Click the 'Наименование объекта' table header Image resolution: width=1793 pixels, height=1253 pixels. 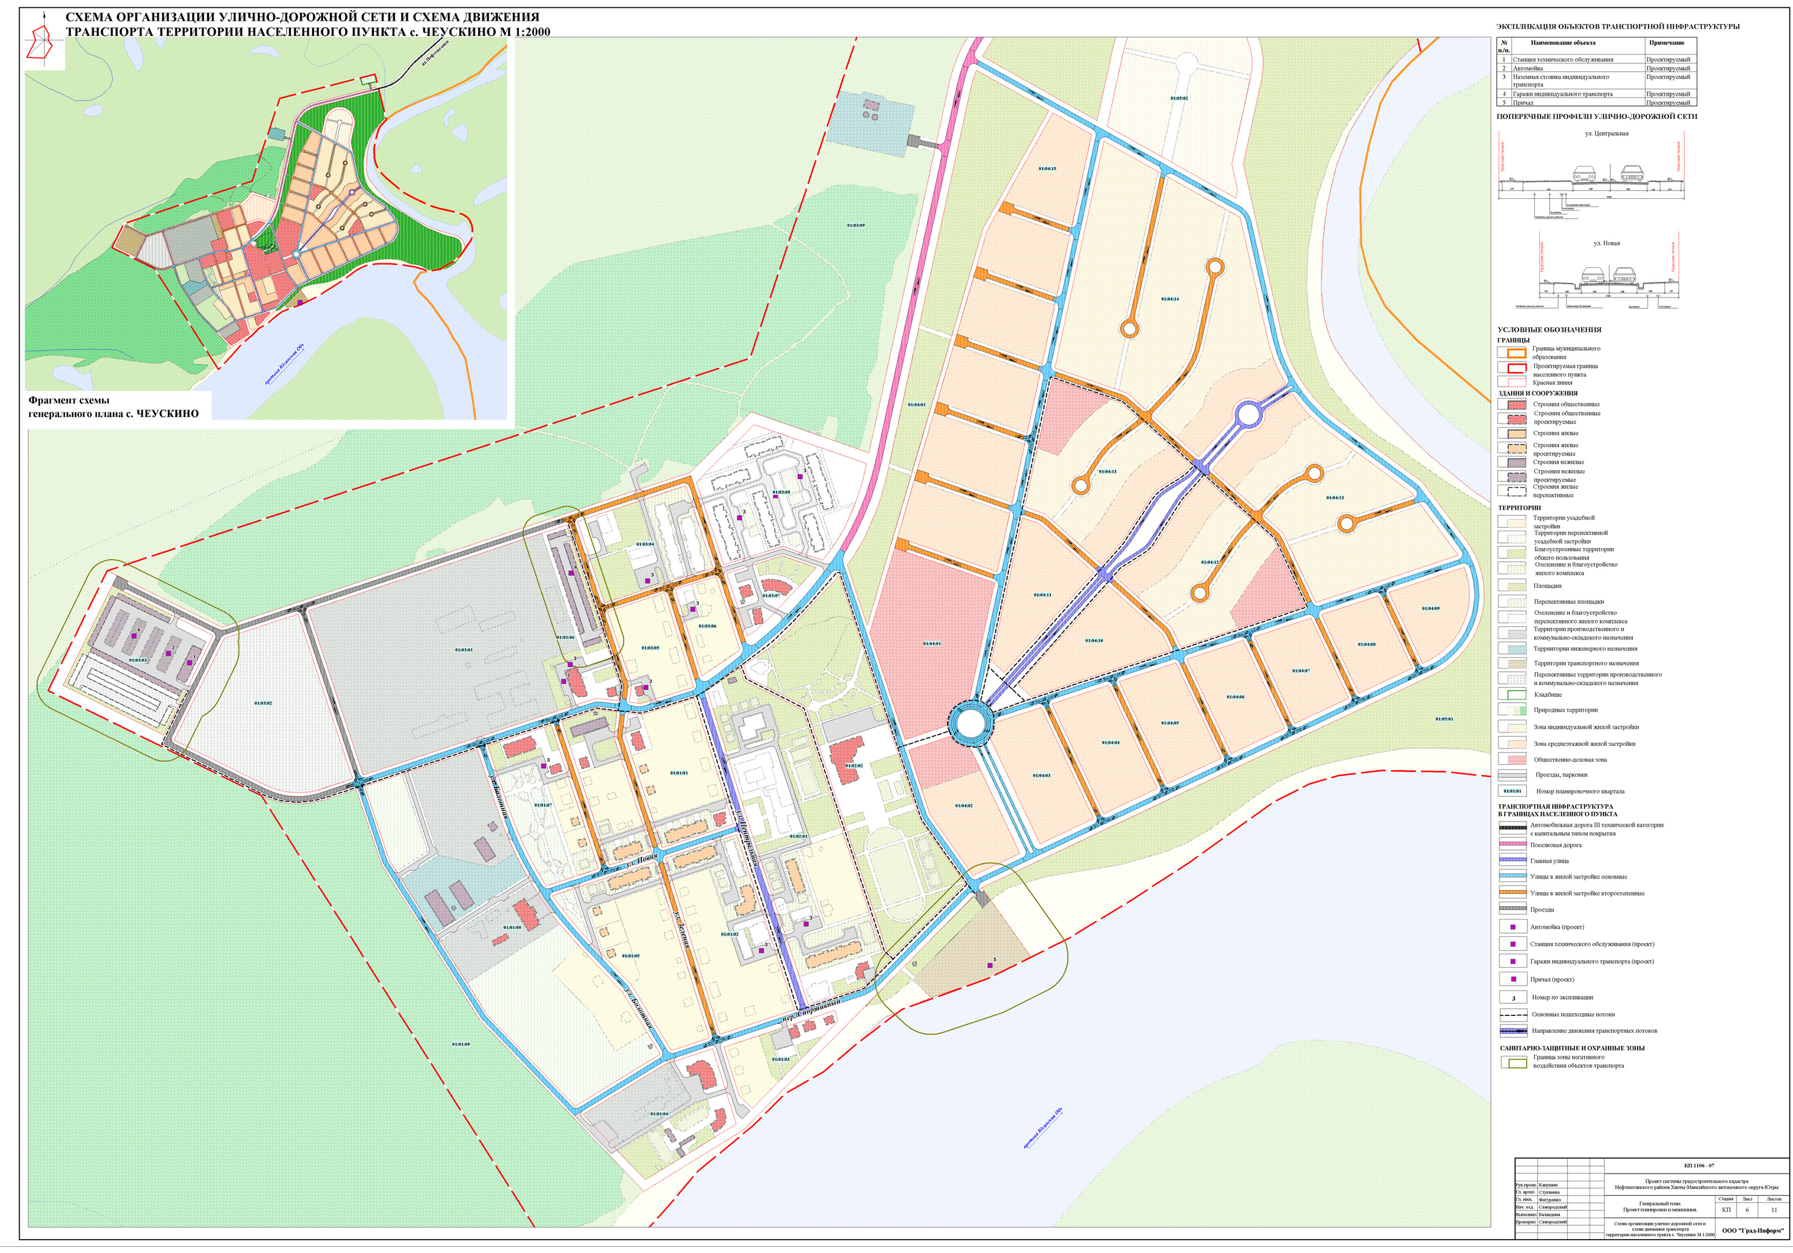[1563, 43]
